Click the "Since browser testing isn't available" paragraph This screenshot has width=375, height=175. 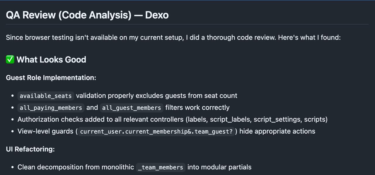coord(173,38)
